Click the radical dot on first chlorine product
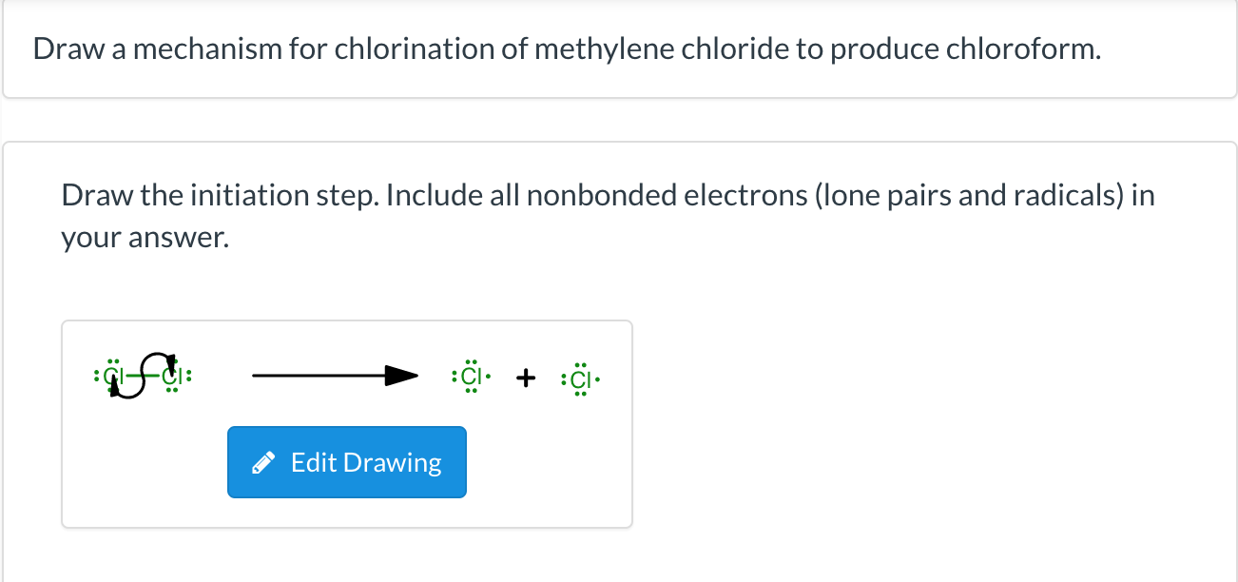The image size is (1238, 582). [488, 375]
